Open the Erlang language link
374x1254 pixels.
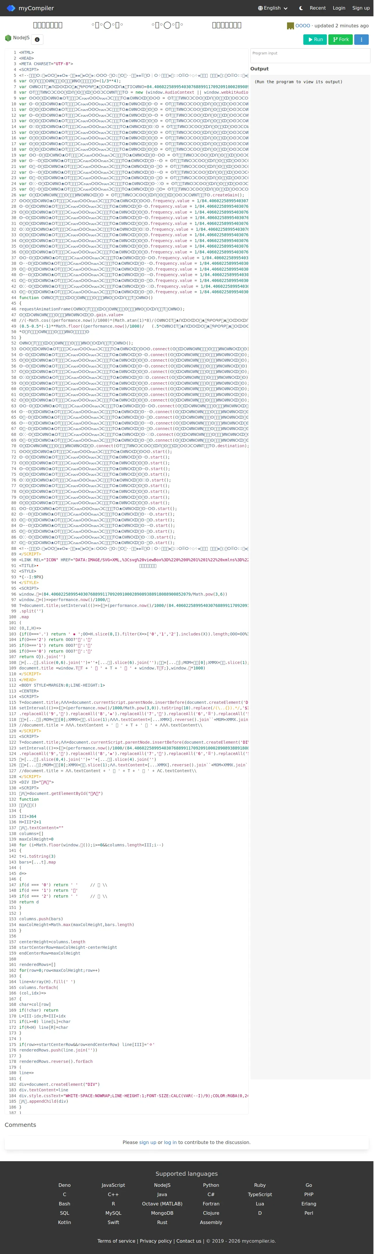tap(309, 1203)
